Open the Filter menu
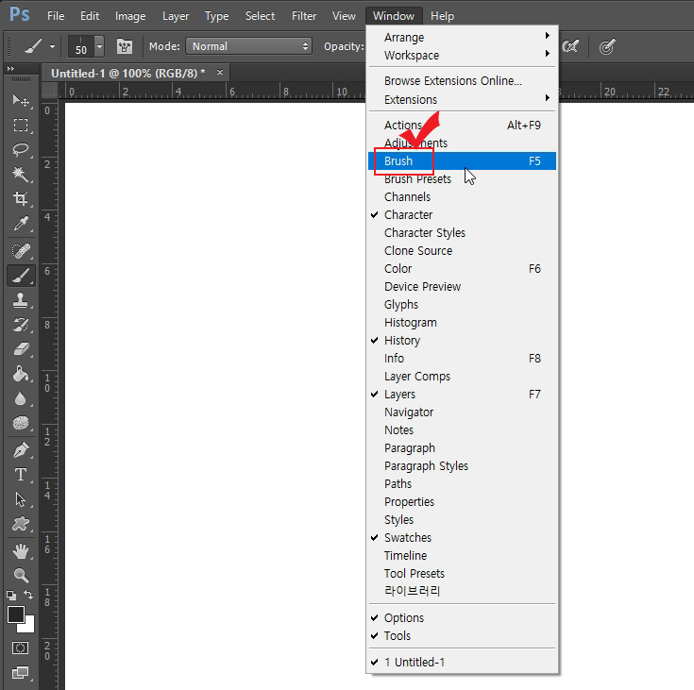 (304, 16)
